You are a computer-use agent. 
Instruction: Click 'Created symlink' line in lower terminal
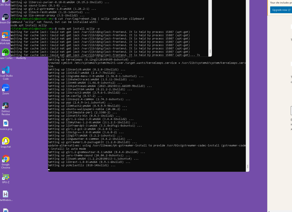click(147, 64)
